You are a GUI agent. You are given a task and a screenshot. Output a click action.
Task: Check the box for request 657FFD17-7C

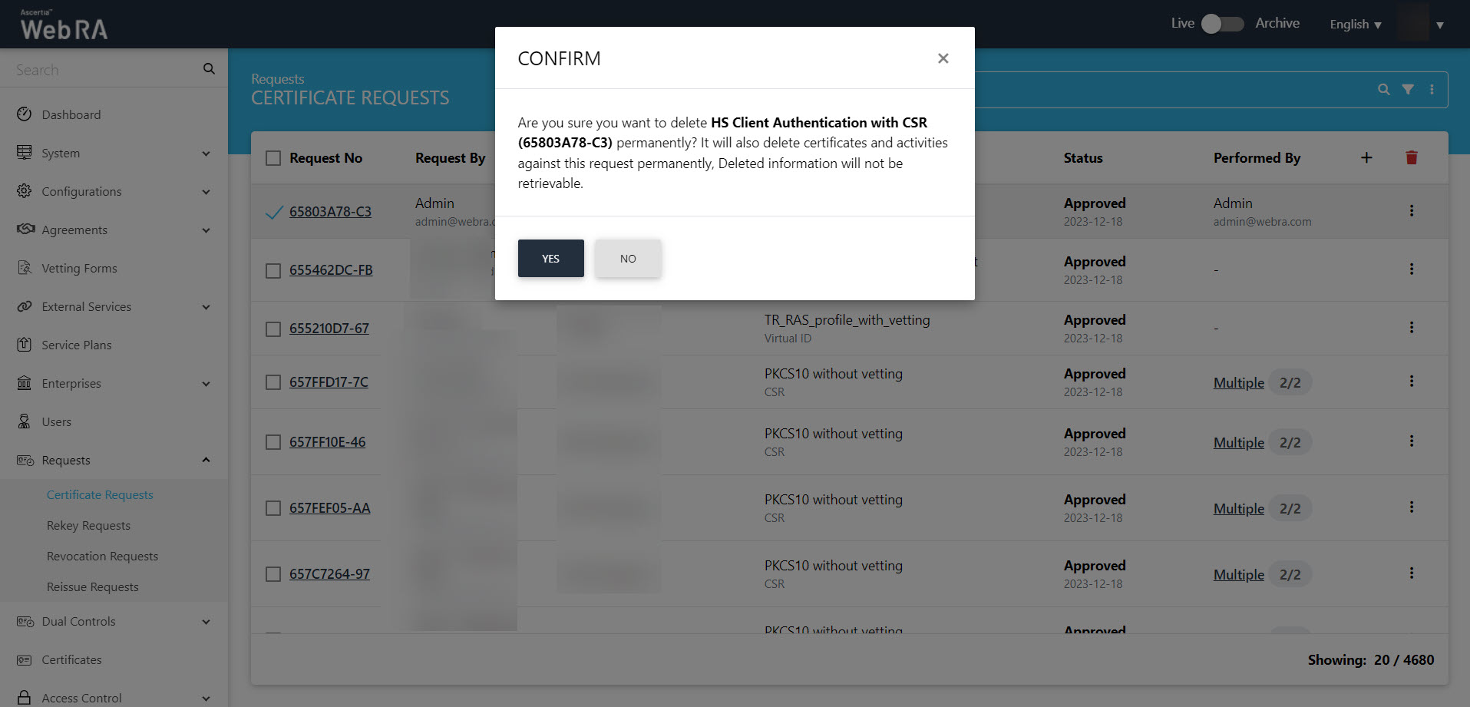273,382
